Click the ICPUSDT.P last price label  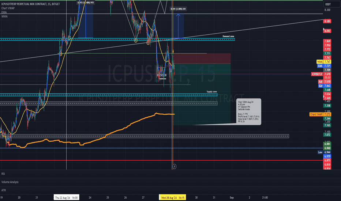(321, 74)
